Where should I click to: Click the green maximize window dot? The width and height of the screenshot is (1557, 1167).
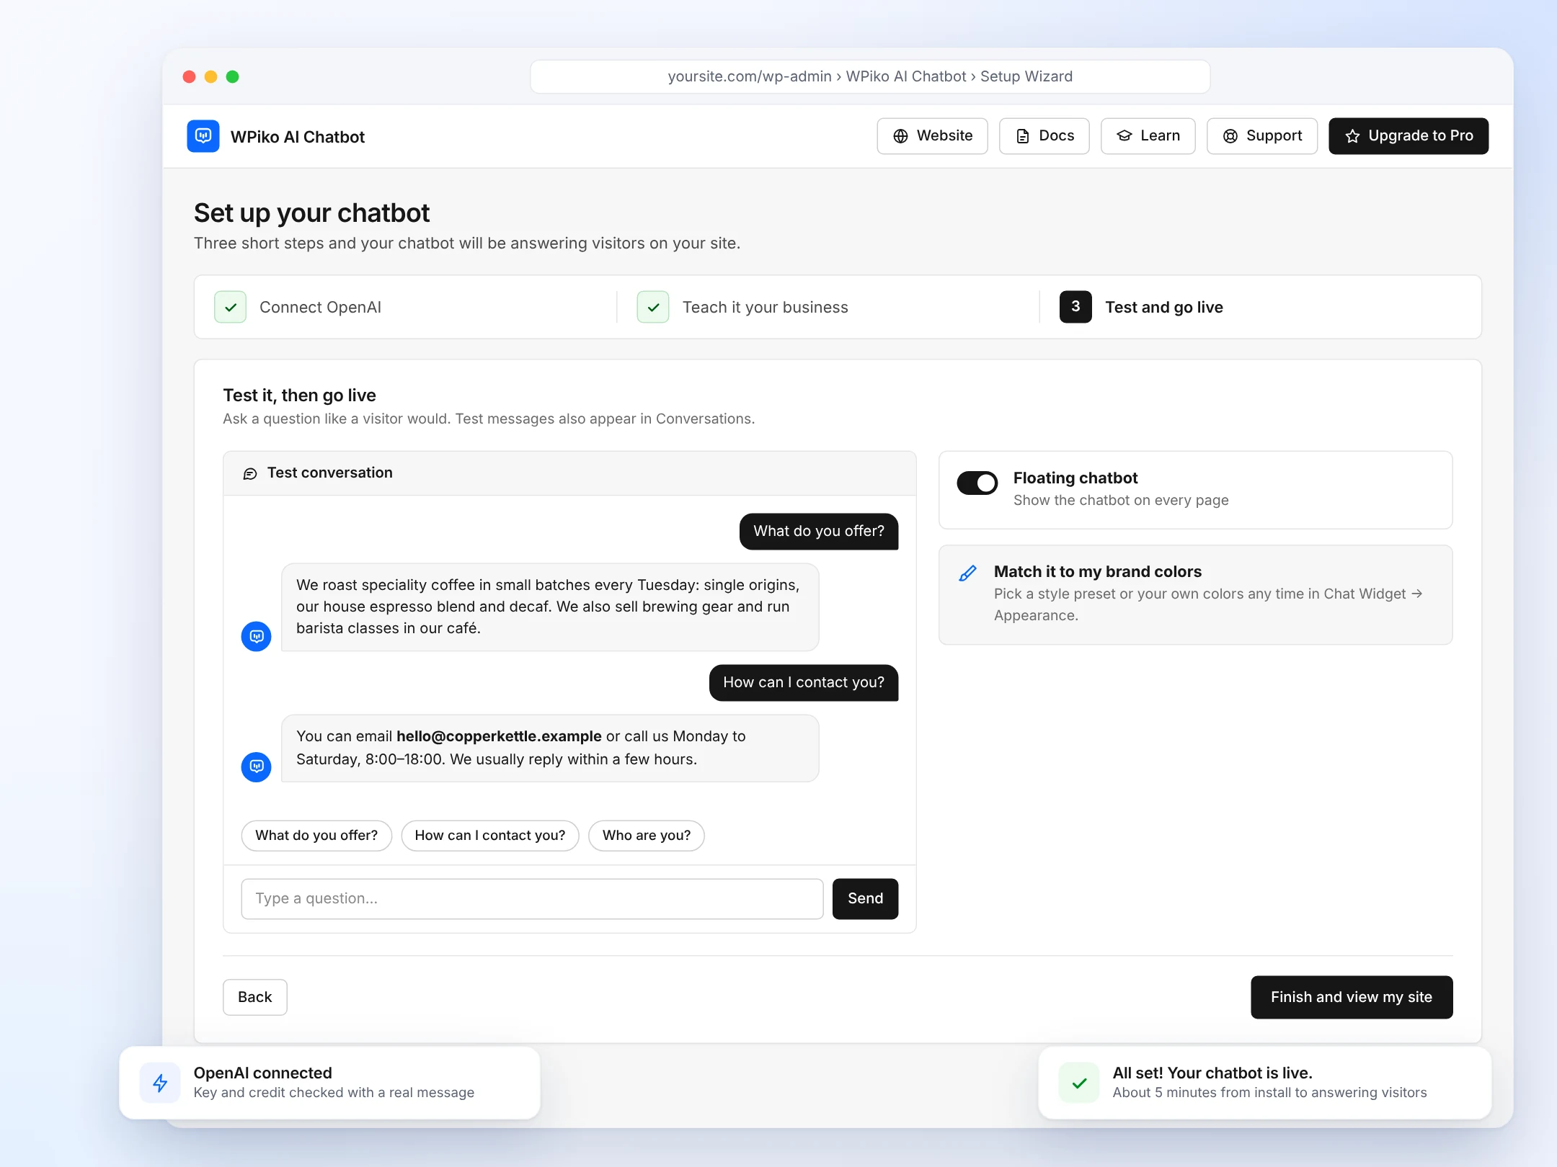click(233, 76)
